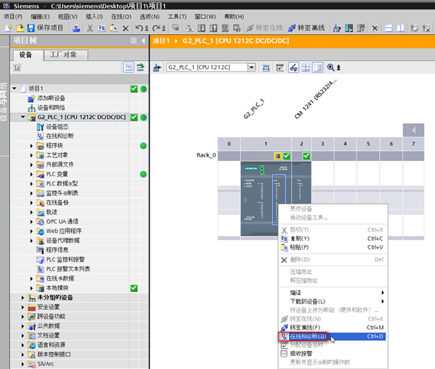Click 程序信息 tree item
The width and height of the screenshot is (435, 369).
click(57, 250)
